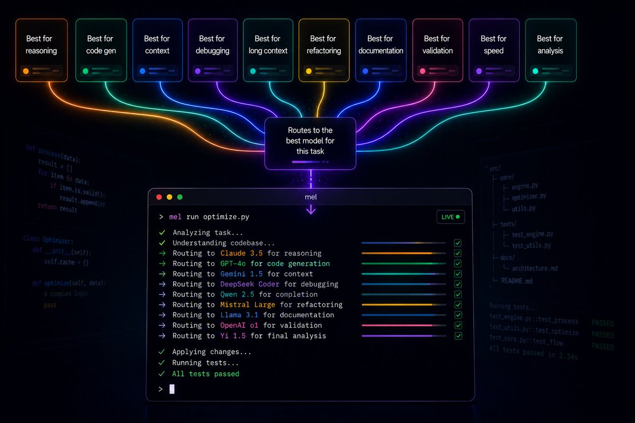This screenshot has width=635, height=423.
Task: Open engine.py in background file tree
Action: (526, 187)
